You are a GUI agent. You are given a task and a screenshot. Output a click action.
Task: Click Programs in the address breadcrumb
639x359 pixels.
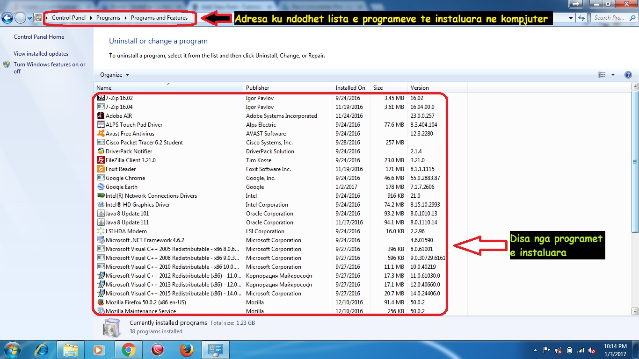108,18
